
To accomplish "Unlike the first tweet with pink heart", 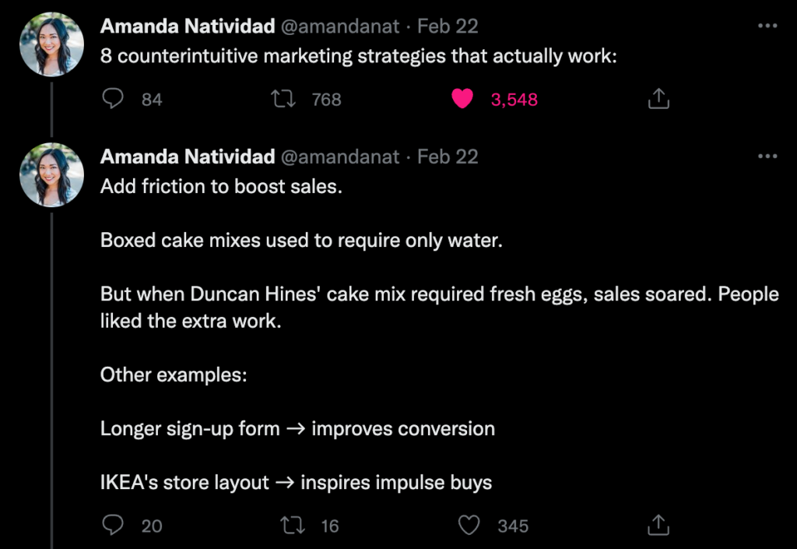I will click(x=462, y=99).
